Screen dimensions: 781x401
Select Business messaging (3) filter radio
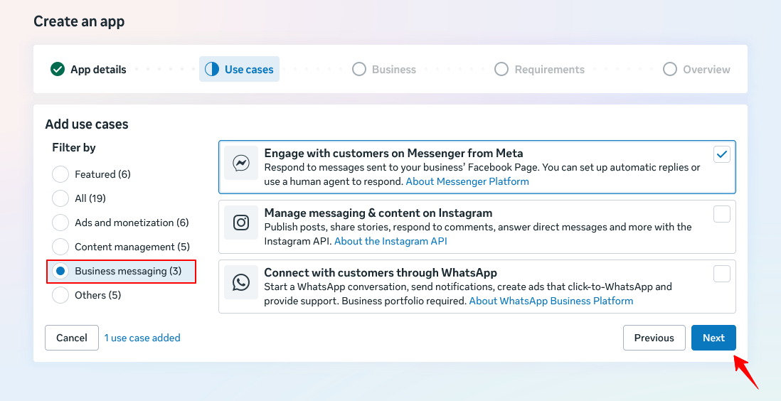tap(60, 271)
